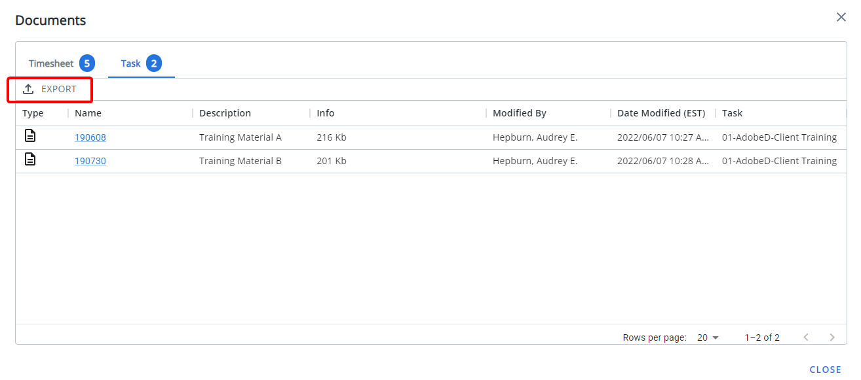Screen dimensions: 861x380
Task: Select the Task tab
Action: pyautogui.click(x=142, y=63)
